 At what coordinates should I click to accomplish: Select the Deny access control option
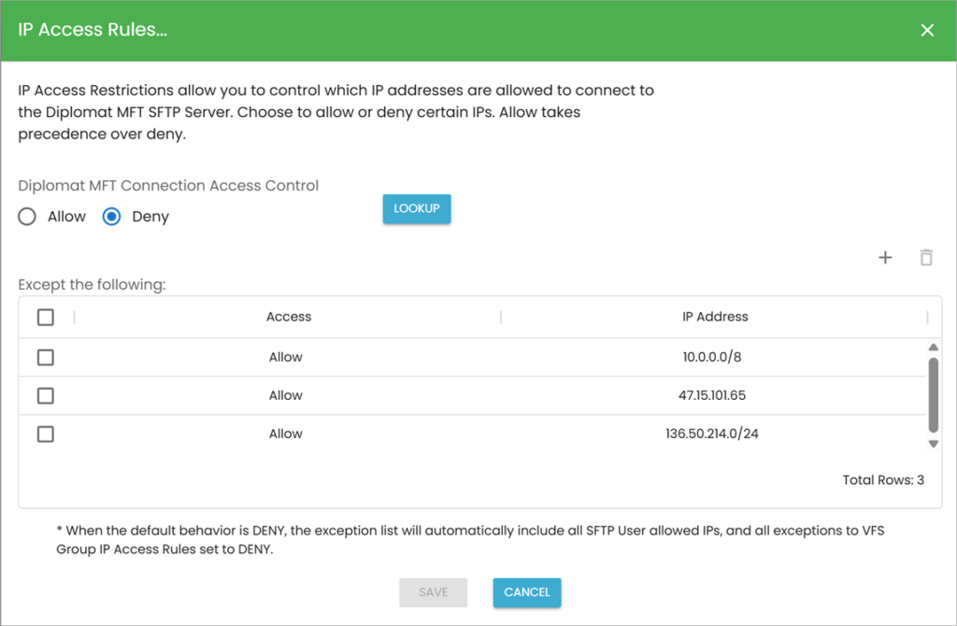(x=111, y=216)
